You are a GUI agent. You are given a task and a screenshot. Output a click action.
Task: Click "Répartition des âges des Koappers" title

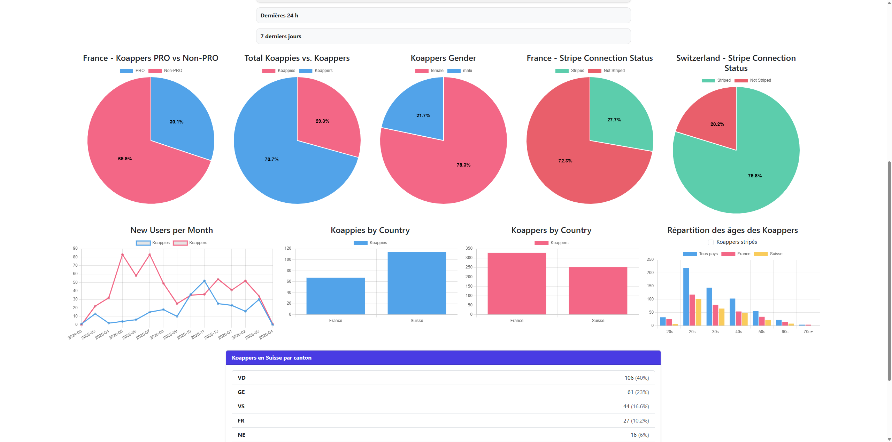point(732,230)
